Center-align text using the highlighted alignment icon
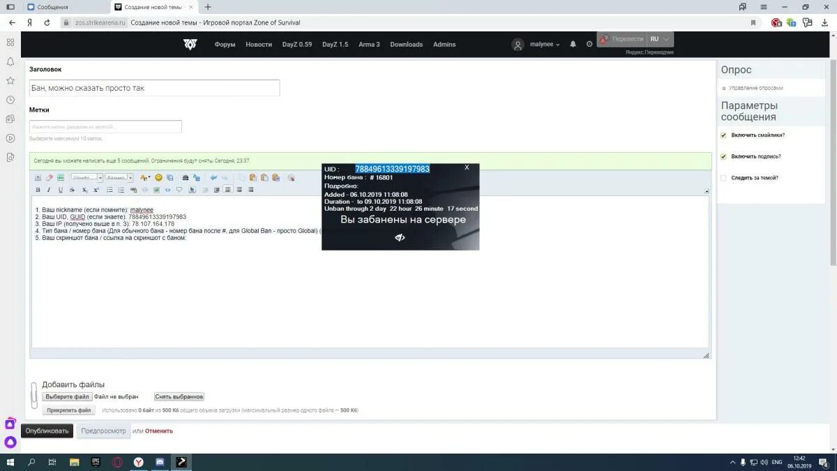Screen dimensions: 837x471 [227, 190]
